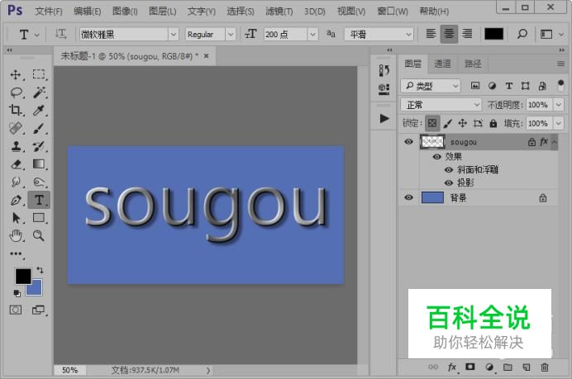Select the Zoom tool
This screenshot has height=379, width=572.
point(39,236)
